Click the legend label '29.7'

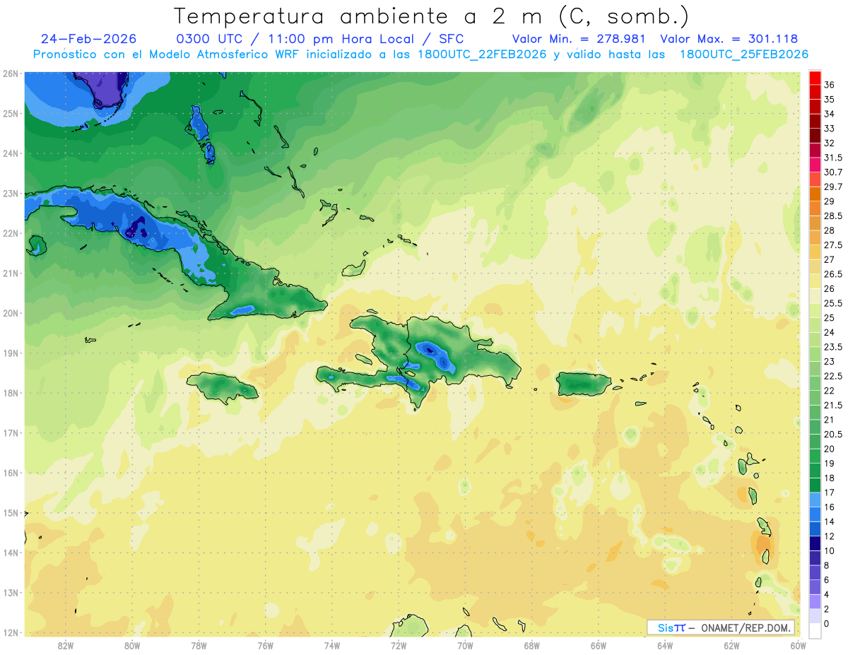833,187
